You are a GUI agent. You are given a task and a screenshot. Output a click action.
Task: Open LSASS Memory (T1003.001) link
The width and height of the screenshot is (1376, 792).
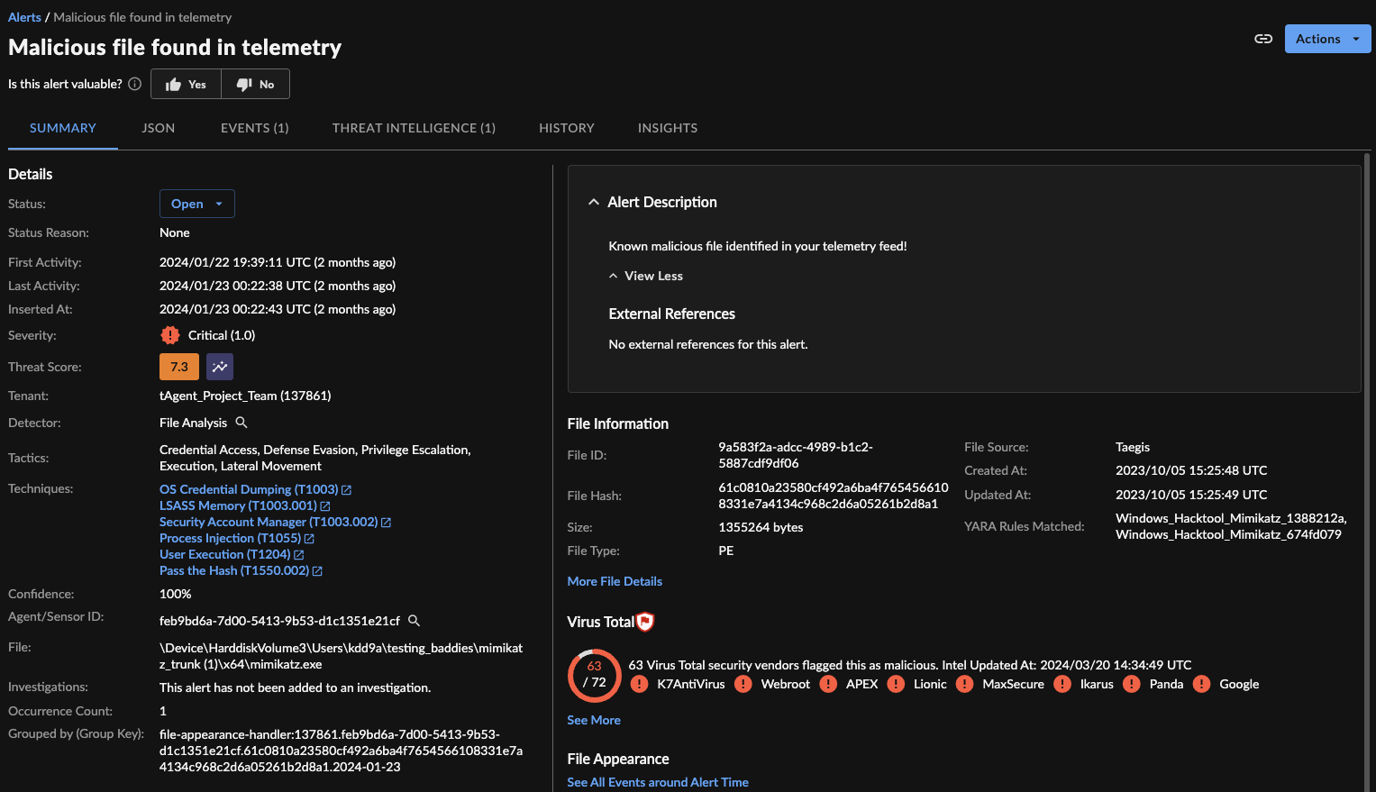pyautogui.click(x=238, y=505)
